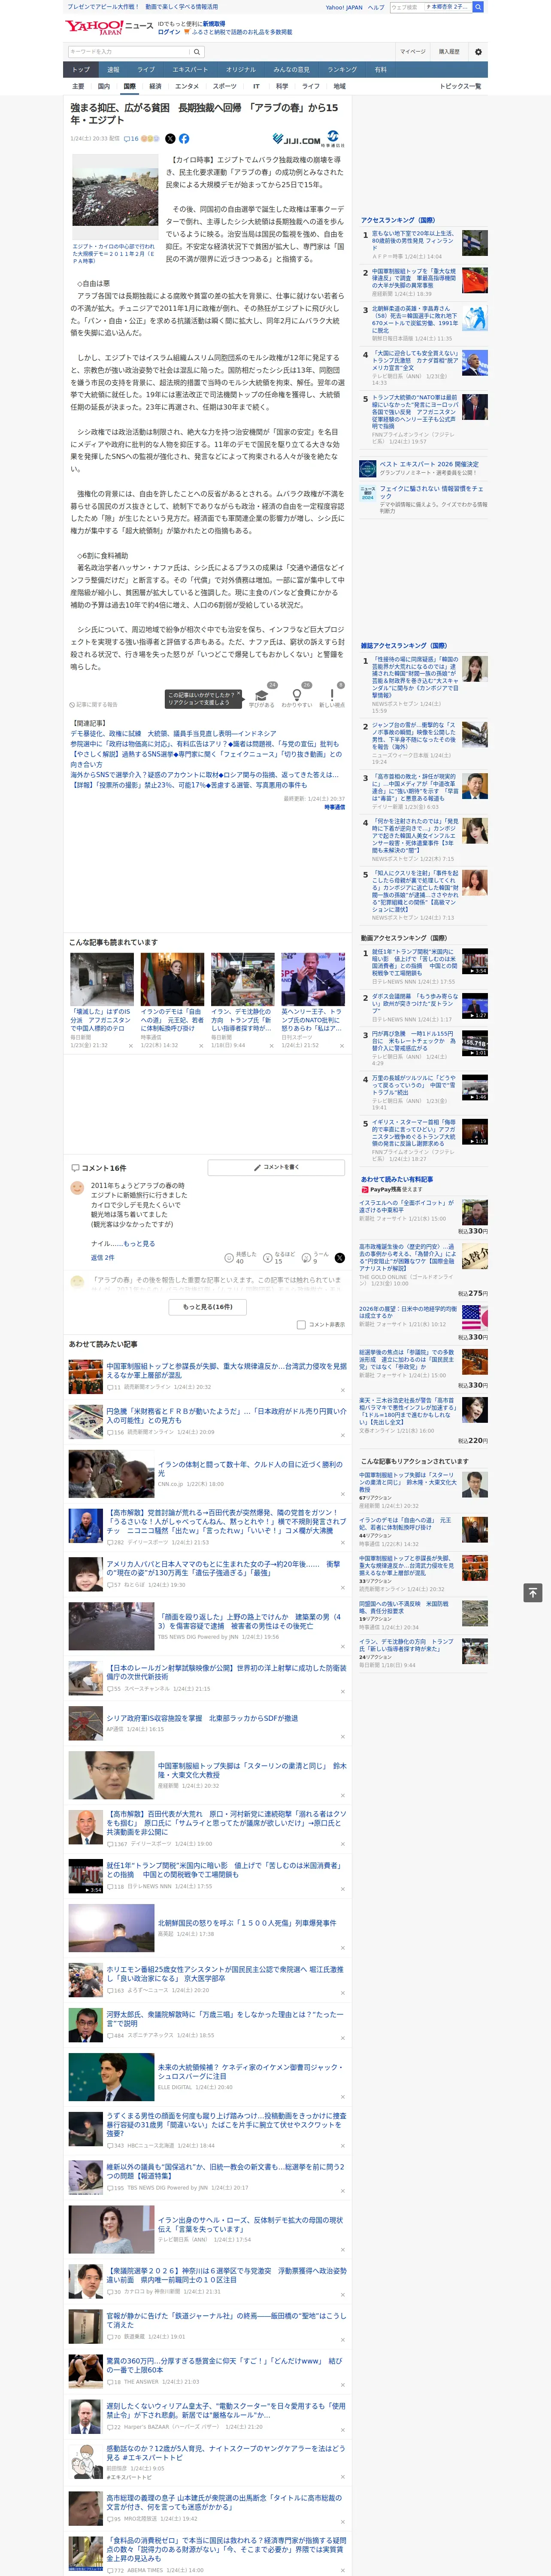Open the 経済 category tab
This screenshot has width=551, height=2576.
[x=155, y=86]
